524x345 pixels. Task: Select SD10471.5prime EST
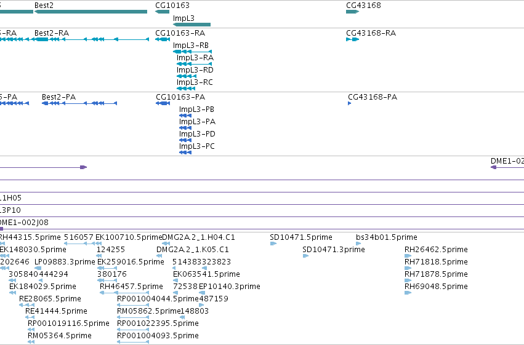(x=273, y=244)
